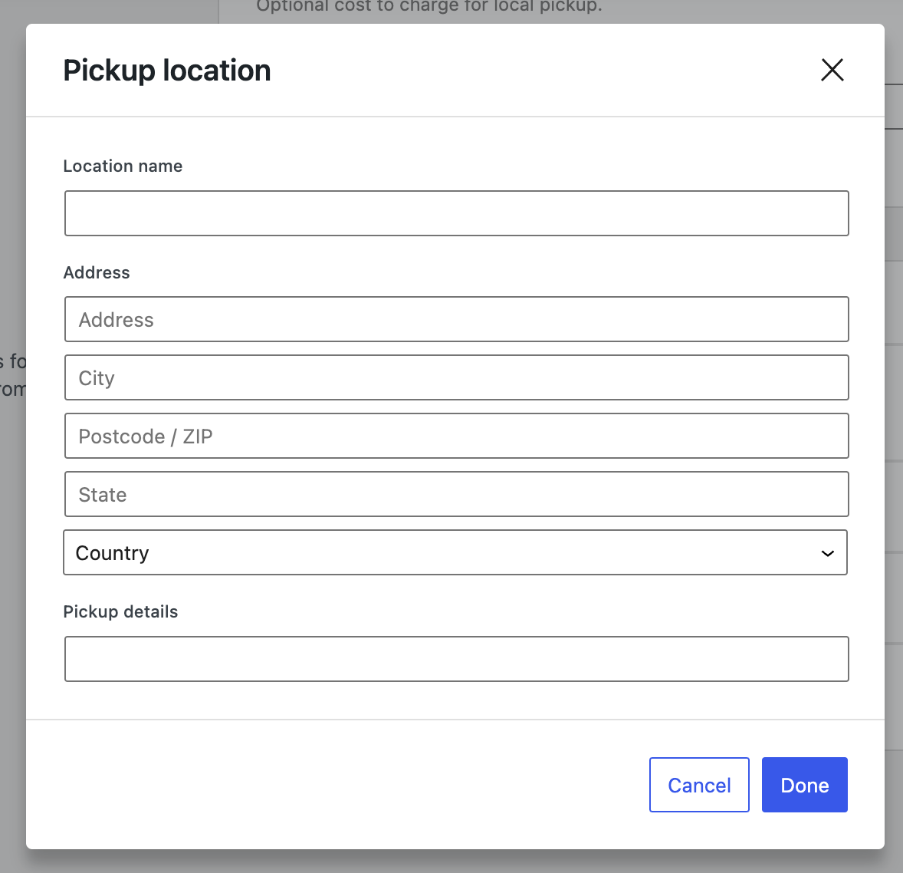Click Cancel to discard changes
This screenshot has width=903, height=873.
click(x=698, y=785)
